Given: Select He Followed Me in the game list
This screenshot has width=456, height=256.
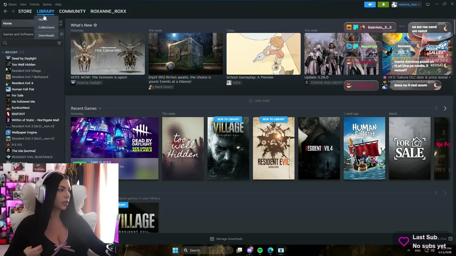Looking at the screenshot, I should coord(23,102).
